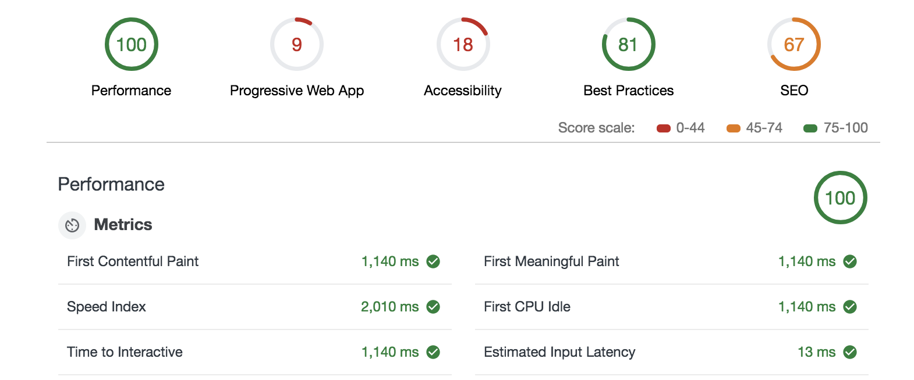Viewport: 914px width, 380px height.
Task: Click the checkmark next to Estimated Input Latency
Action: click(850, 352)
